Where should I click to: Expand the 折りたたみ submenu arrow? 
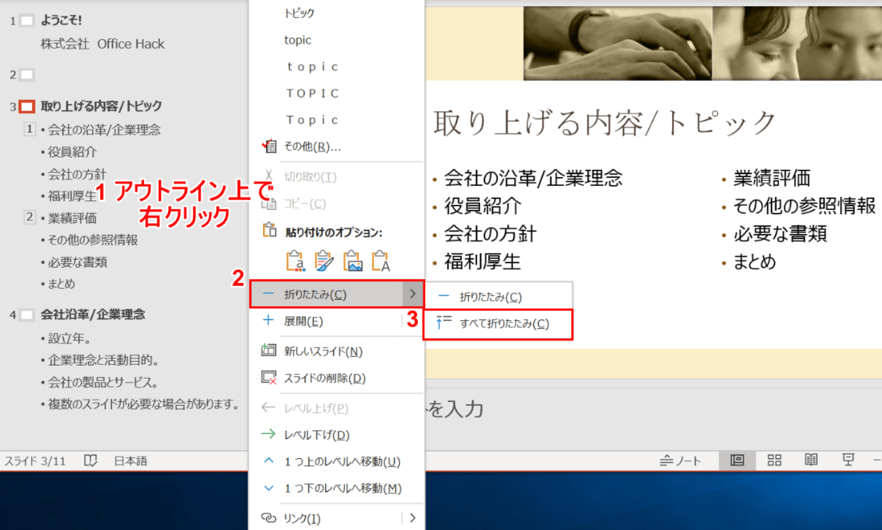tap(413, 294)
